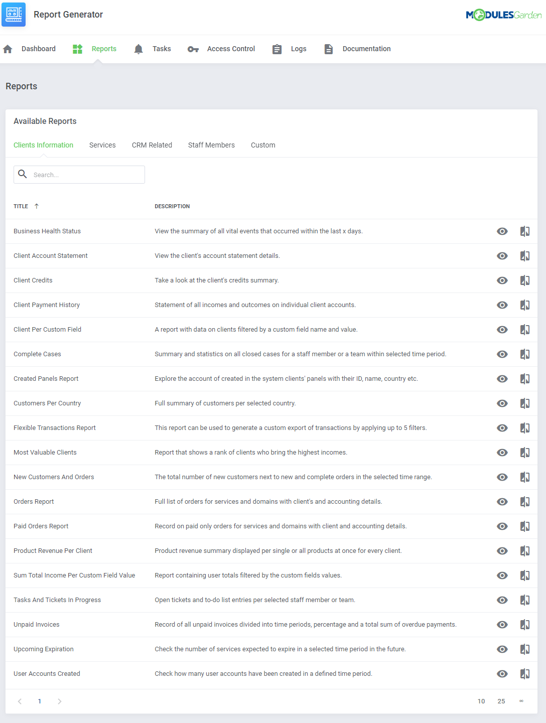Image resolution: width=546 pixels, height=723 pixels.
Task: Preview Client Payment History report
Action: click(502, 305)
